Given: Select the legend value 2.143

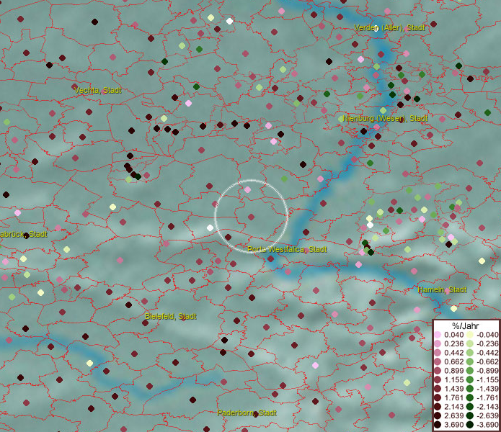Looking at the screenshot, I should (453, 407).
